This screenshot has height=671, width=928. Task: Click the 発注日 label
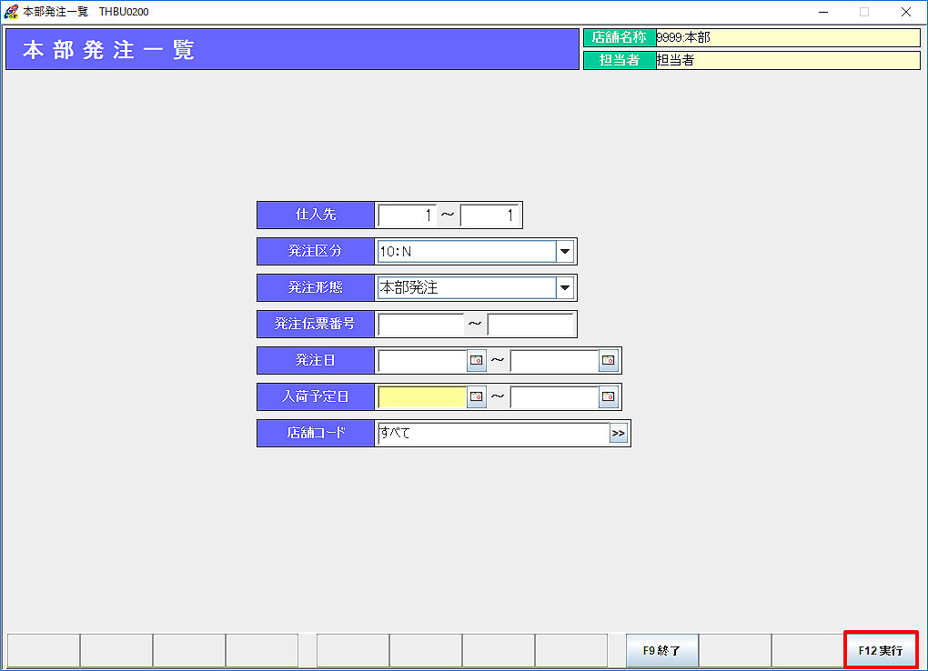316,360
